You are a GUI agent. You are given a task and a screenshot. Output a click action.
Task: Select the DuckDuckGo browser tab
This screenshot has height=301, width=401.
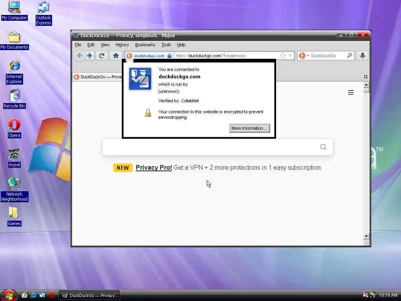98,77
